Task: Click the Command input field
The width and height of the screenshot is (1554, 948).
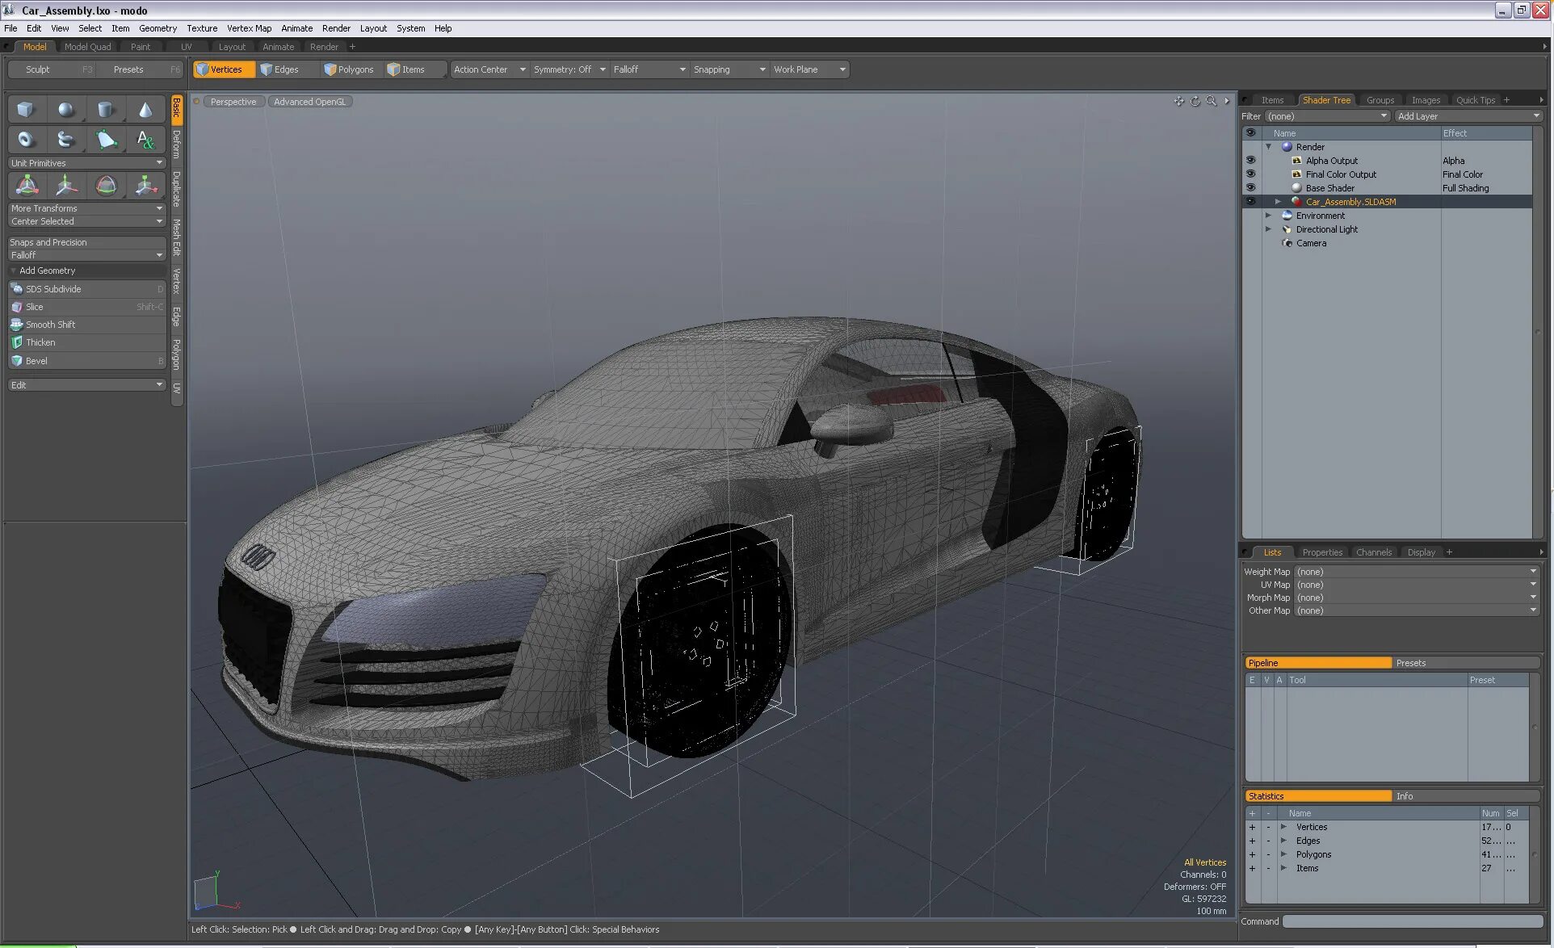Action: pyautogui.click(x=1412, y=921)
